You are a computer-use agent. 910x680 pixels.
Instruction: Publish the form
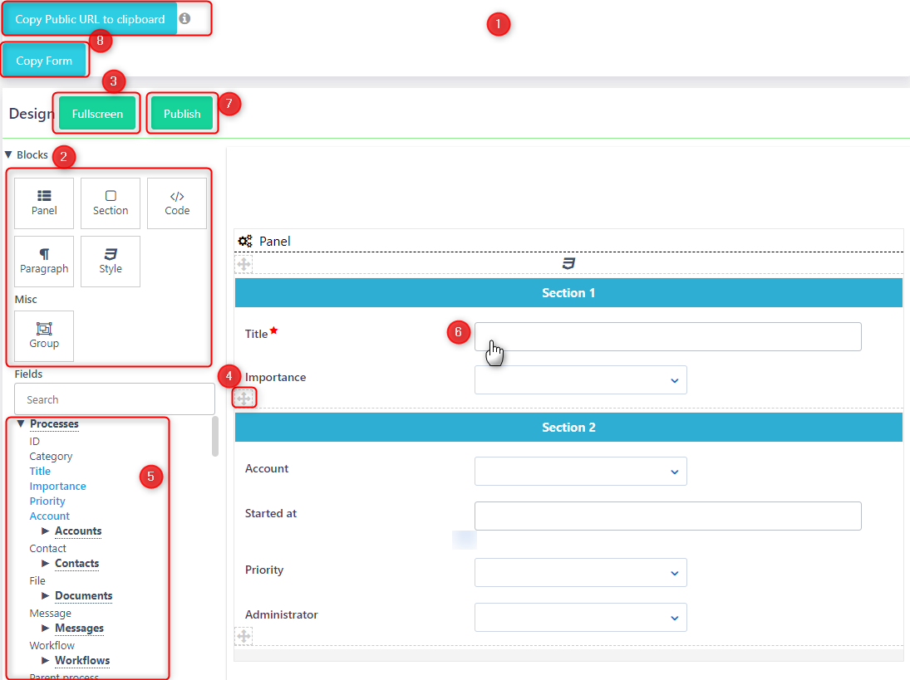coord(182,114)
